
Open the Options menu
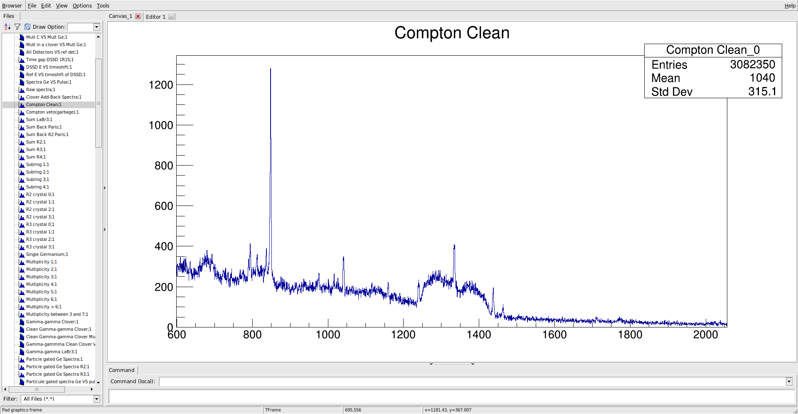[82, 5]
